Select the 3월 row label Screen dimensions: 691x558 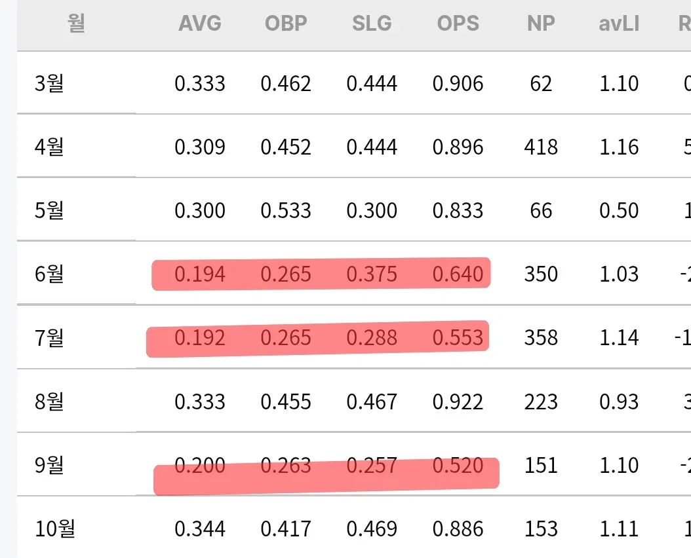click(49, 83)
